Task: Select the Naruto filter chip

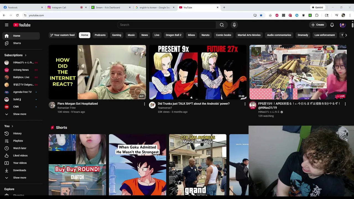Action: 205,35
